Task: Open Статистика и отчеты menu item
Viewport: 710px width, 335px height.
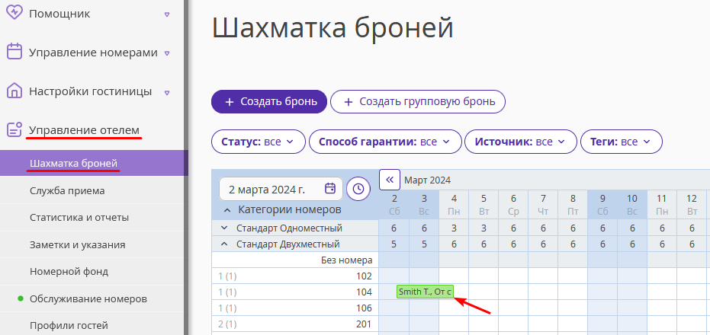Action: pos(79,218)
